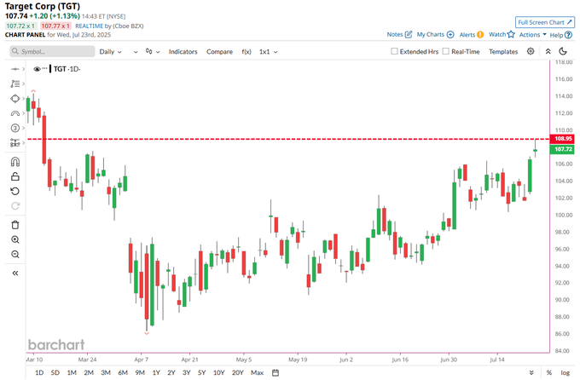
Task: Enable Extended Hrs checkbox
Action: [x=394, y=51]
